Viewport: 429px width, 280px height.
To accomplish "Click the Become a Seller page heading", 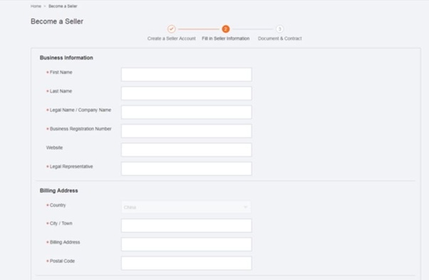I will click(57, 21).
